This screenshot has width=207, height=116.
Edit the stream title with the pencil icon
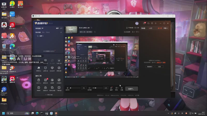click(x=92, y=28)
